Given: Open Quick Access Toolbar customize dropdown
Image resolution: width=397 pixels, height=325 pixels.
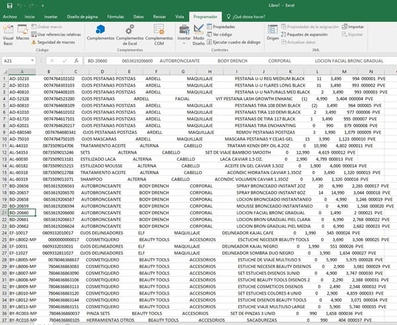Looking at the screenshot, I should point(42,5).
